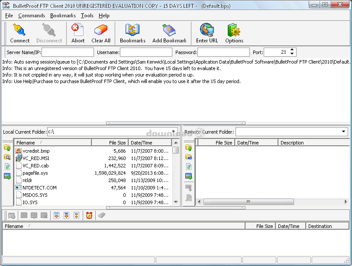Open the Bookmarks book icon
Viewport: 352px width, 266px height.
[132, 30]
